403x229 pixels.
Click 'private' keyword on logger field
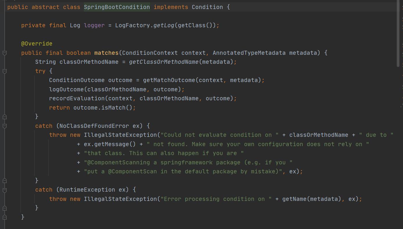33,25
